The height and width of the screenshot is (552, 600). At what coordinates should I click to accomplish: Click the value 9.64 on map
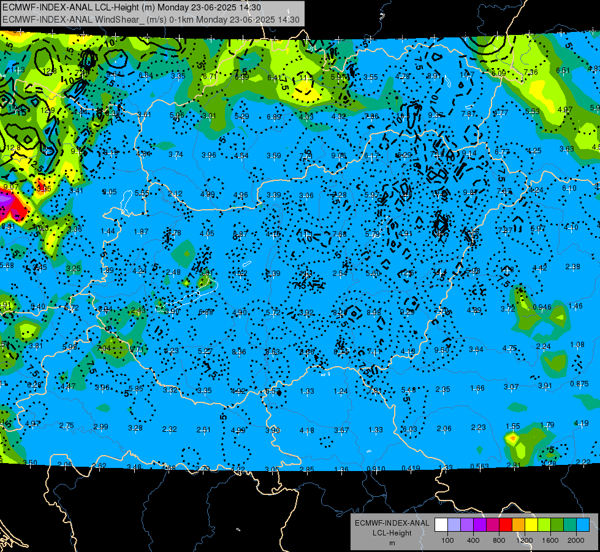click(113, 74)
